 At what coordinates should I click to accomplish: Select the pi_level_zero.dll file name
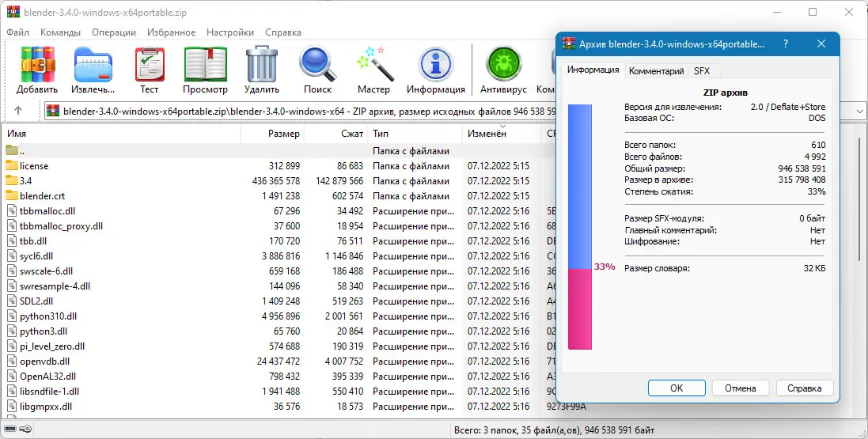pos(52,346)
